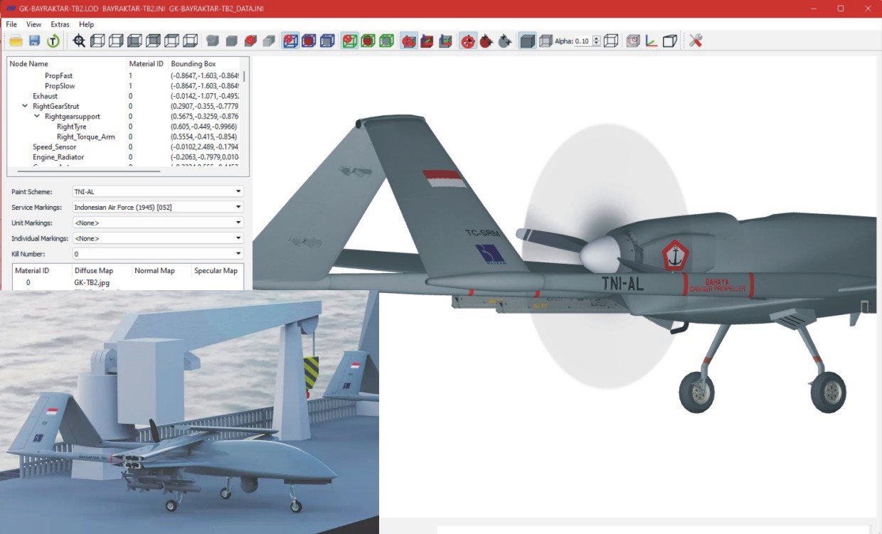Click the wrench and screwdriver settings icon
882x534 pixels.
click(696, 41)
